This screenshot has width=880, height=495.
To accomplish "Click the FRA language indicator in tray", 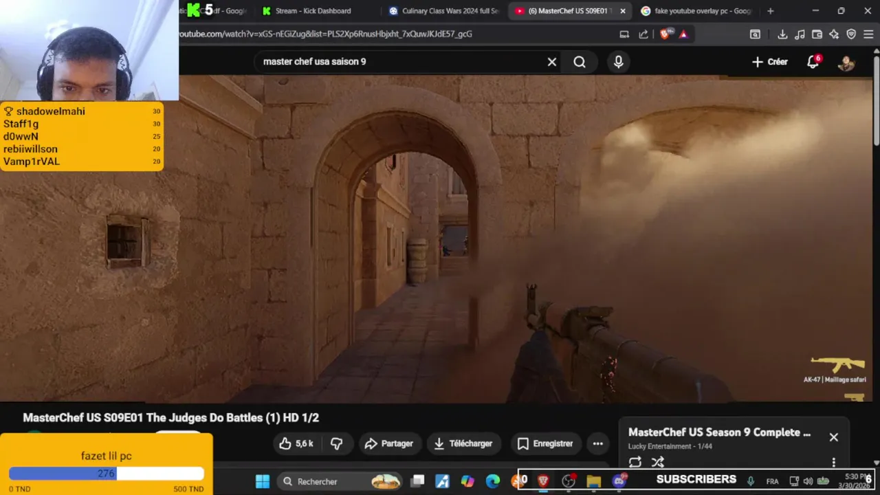I will coord(772,481).
